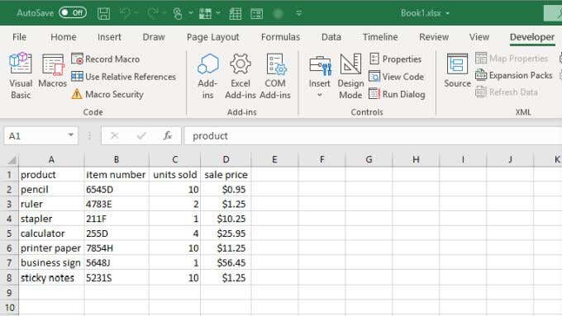Screen dimensions: 562x316
Task: Select cell containing '$56.45'
Action: point(226,262)
